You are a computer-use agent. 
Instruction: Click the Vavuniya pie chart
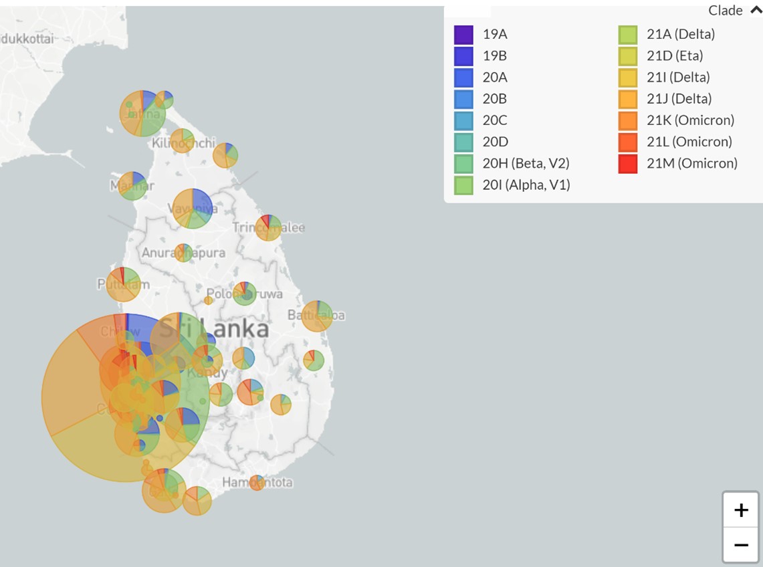[193, 209]
